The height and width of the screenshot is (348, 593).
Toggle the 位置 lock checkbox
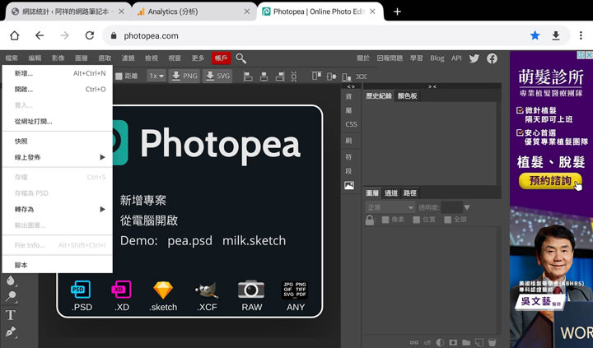pyautogui.click(x=417, y=220)
